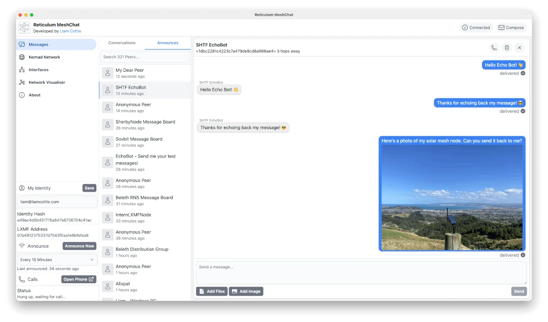The width and height of the screenshot is (548, 322).
Task: Trigger Announce Now
Action: (x=79, y=246)
